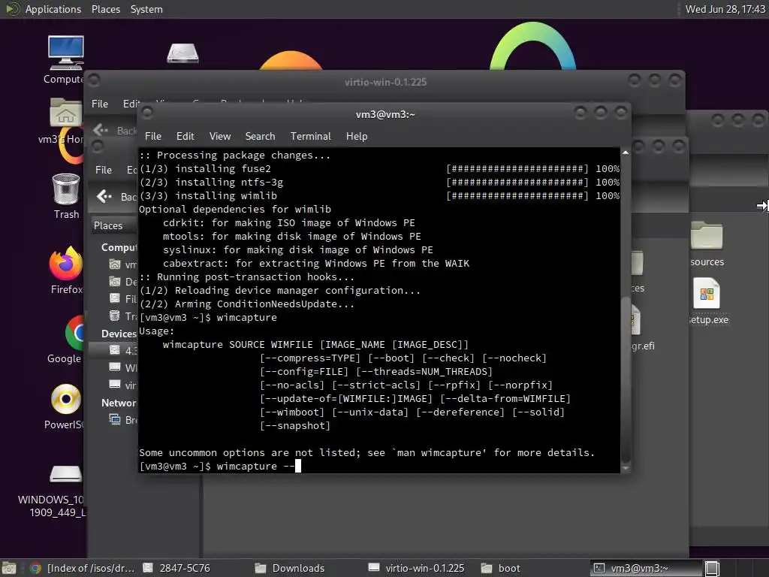Screen dimensions: 769x577
Task: Open the Terminal View menu
Action: pyautogui.click(x=220, y=137)
